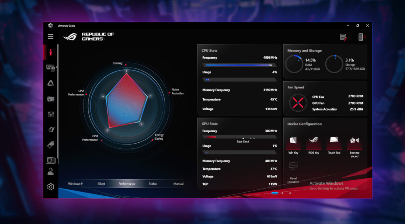This screenshot has height=224, width=405.
Task: Click the CPU Stats heading
Action: click(x=210, y=51)
